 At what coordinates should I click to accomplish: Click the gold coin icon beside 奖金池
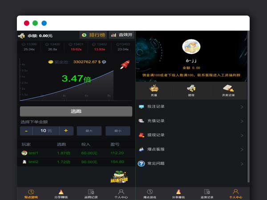click(51, 62)
